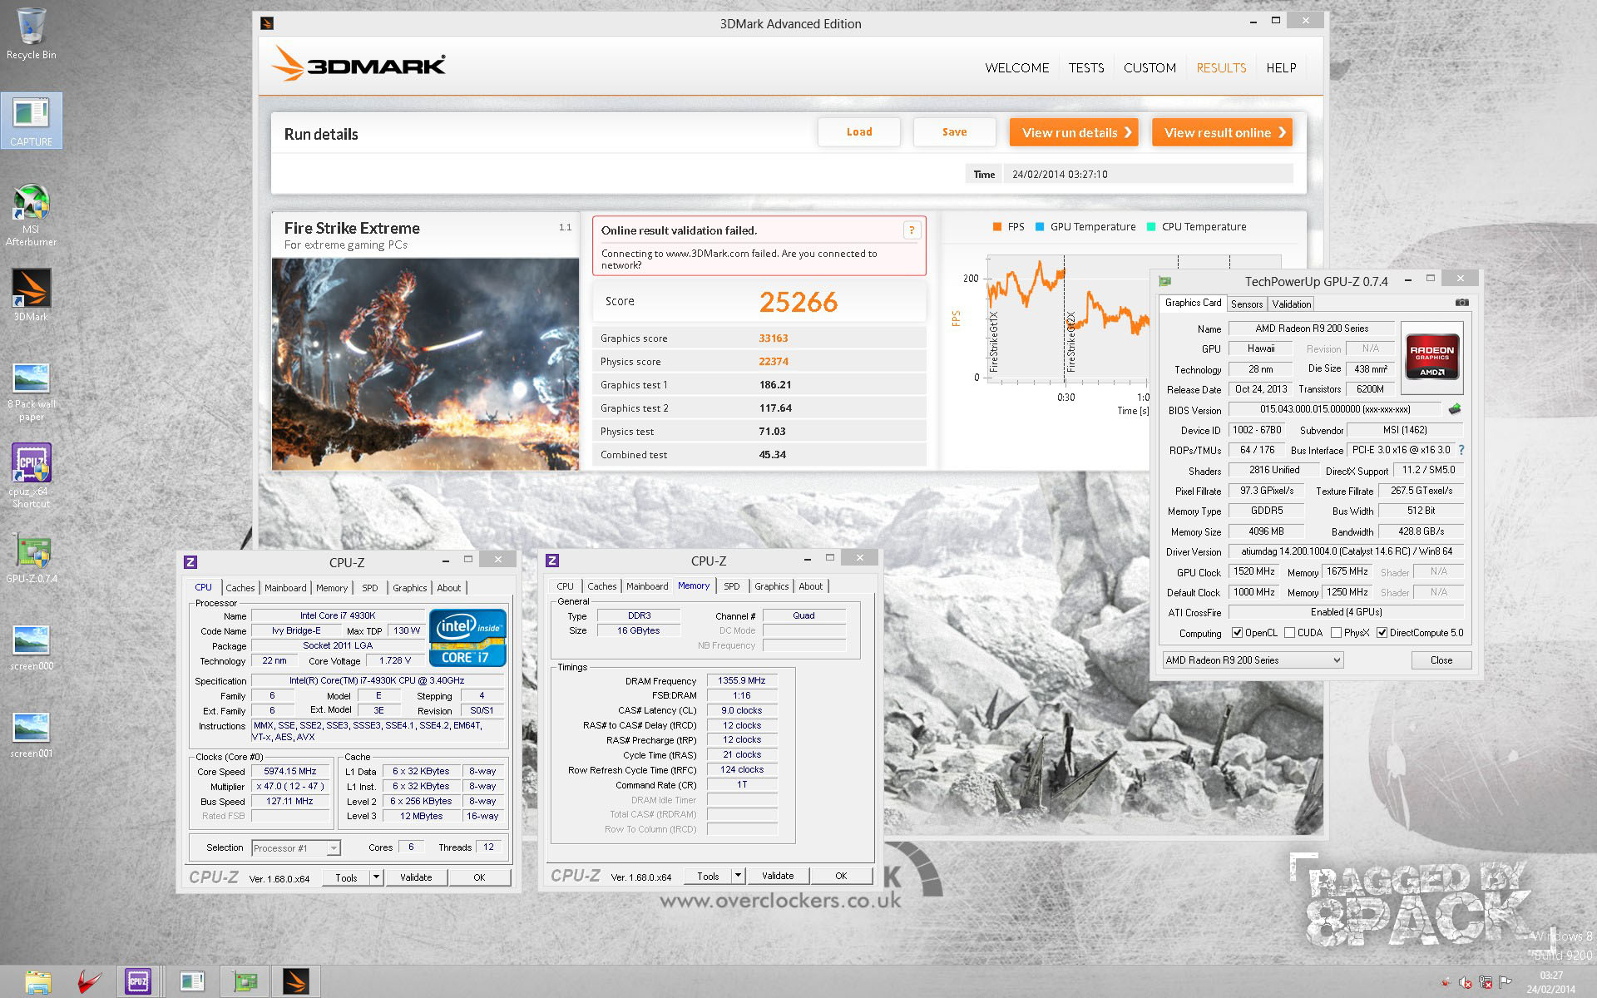Open the CPU-Z x64 desktop shortcut
1597x998 pixels.
click(x=31, y=463)
